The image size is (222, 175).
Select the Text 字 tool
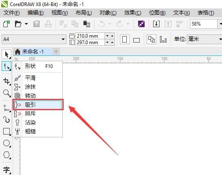click(x=6, y=170)
